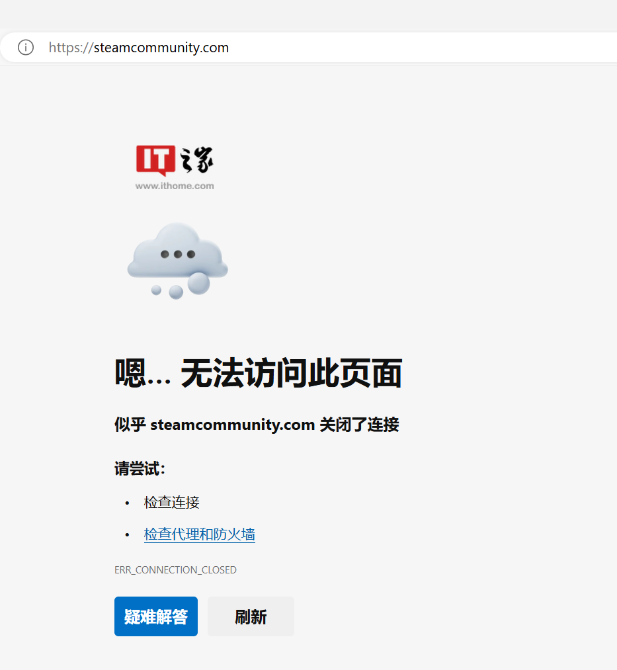Click the site information icon in address bar
This screenshot has height=670, width=617.
click(x=26, y=48)
